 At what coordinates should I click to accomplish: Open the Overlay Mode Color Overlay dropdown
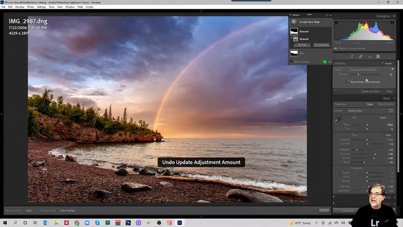(x=69, y=211)
